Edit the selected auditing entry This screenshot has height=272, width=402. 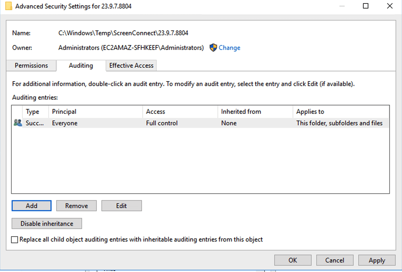[121, 206]
